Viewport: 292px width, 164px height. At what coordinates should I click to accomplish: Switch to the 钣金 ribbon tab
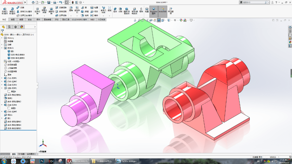(29, 19)
